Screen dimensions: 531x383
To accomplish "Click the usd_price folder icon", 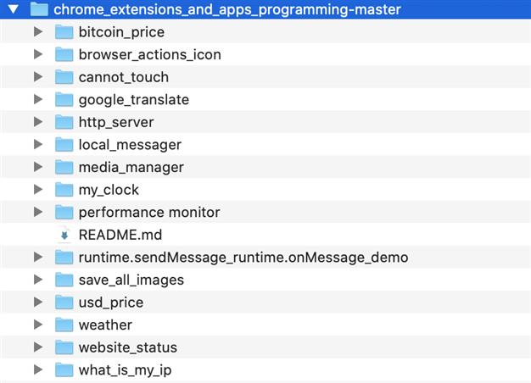I will coord(64,303).
